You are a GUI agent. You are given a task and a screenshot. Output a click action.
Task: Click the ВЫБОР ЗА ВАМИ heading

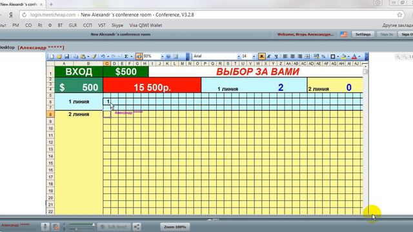point(257,72)
